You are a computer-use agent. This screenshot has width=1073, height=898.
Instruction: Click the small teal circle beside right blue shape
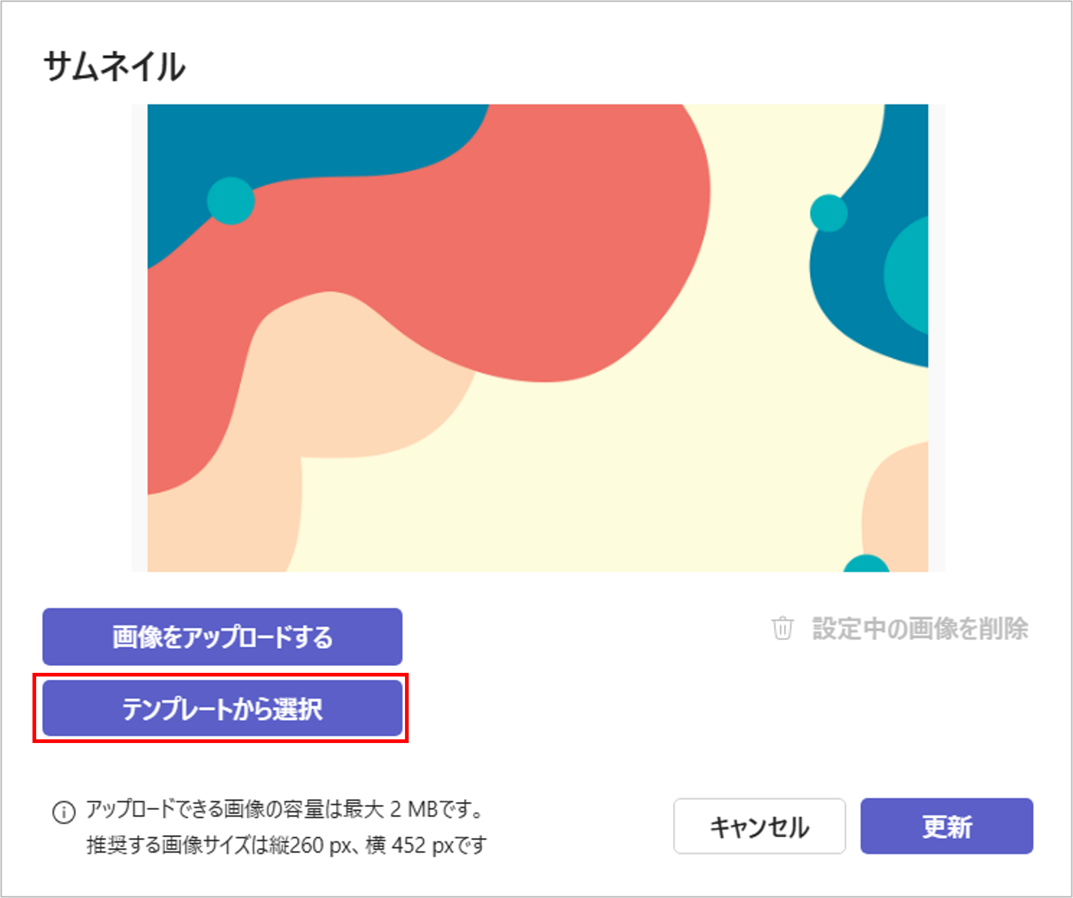click(x=828, y=213)
